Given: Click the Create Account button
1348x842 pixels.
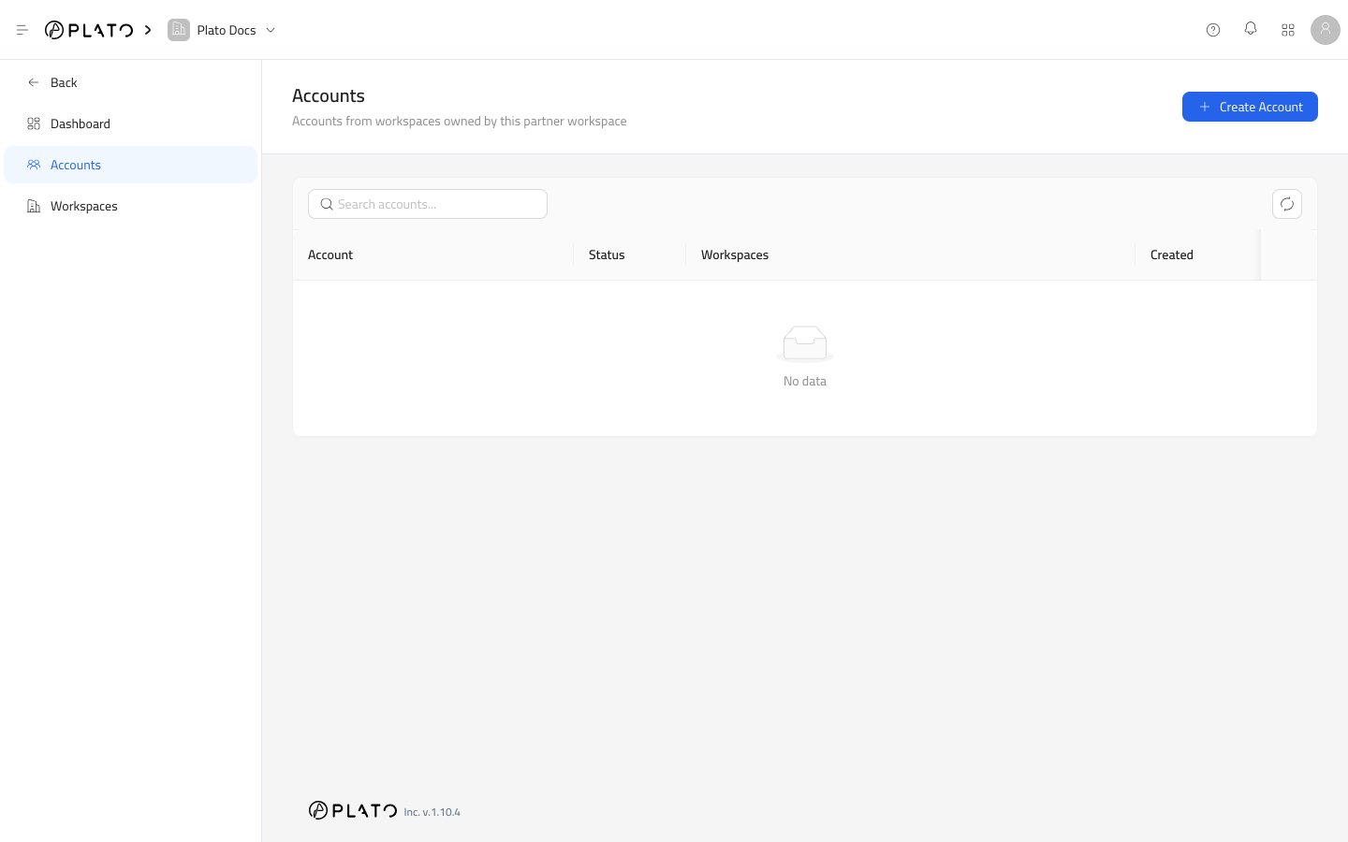Looking at the screenshot, I should click(x=1250, y=107).
